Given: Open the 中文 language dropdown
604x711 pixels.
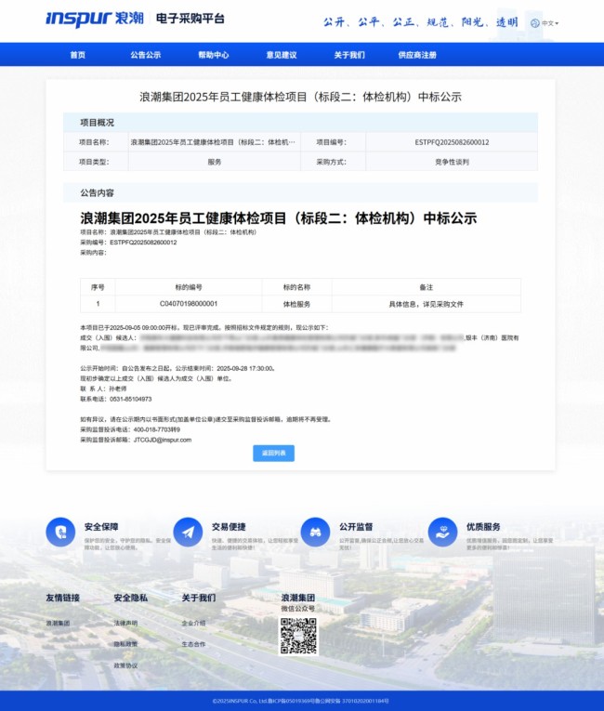Looking at the screenshot, I should click(550, 23).
